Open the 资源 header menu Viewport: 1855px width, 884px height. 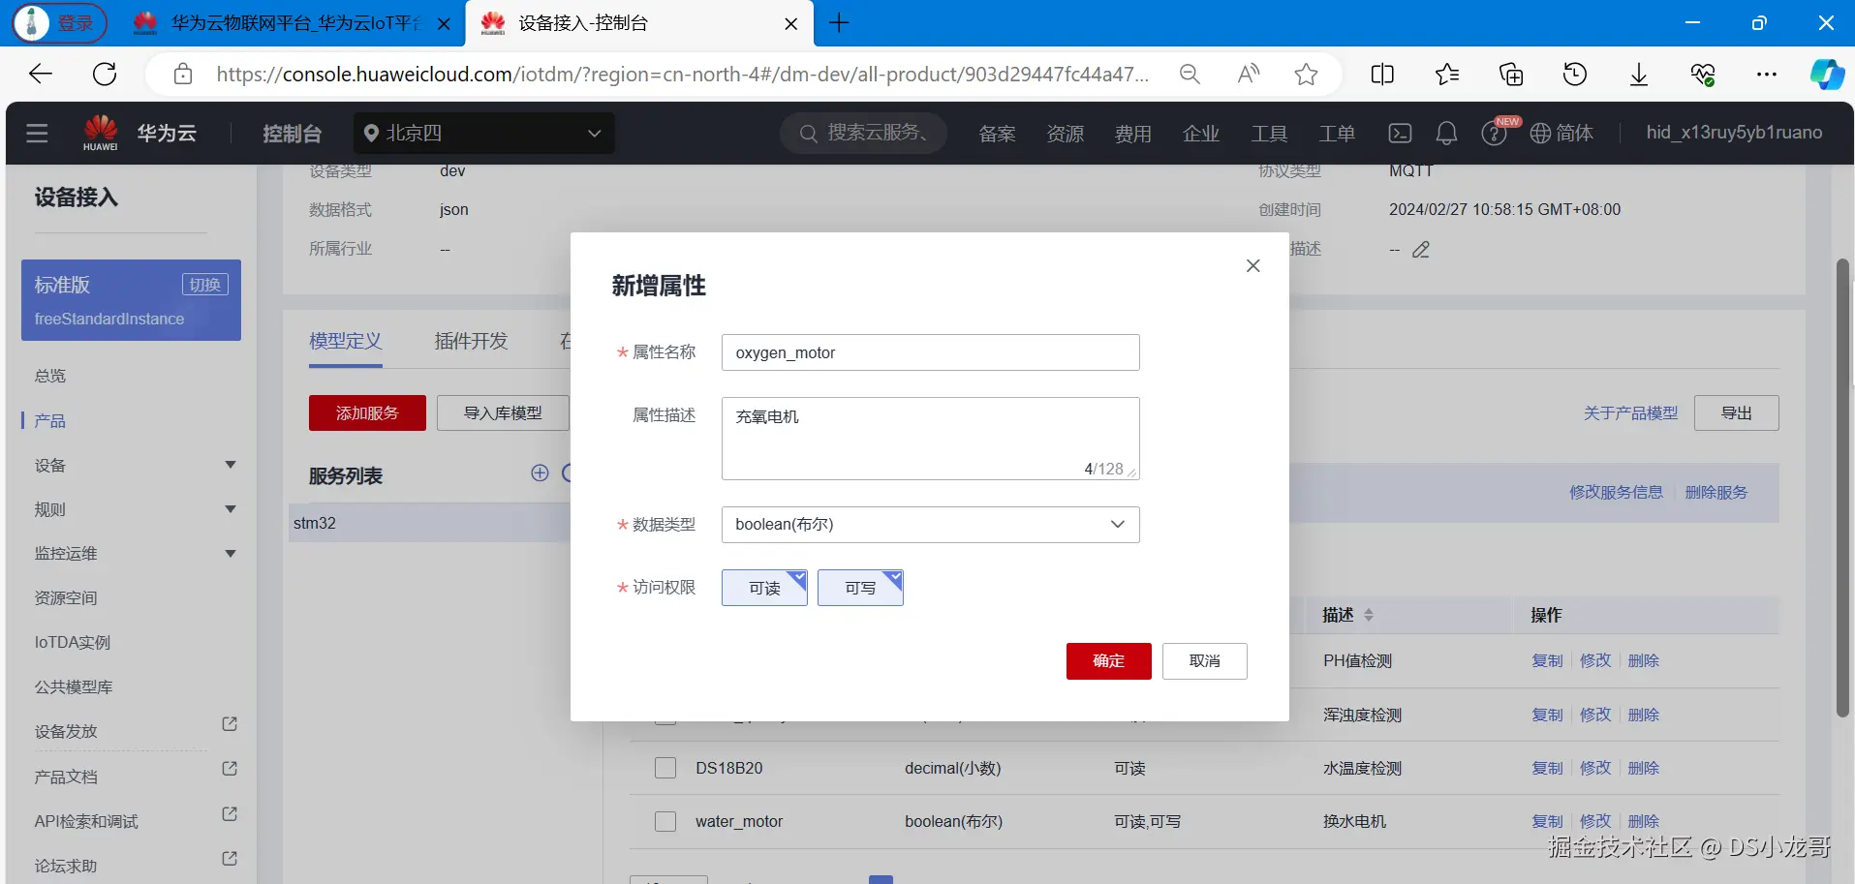(1065, 134)
